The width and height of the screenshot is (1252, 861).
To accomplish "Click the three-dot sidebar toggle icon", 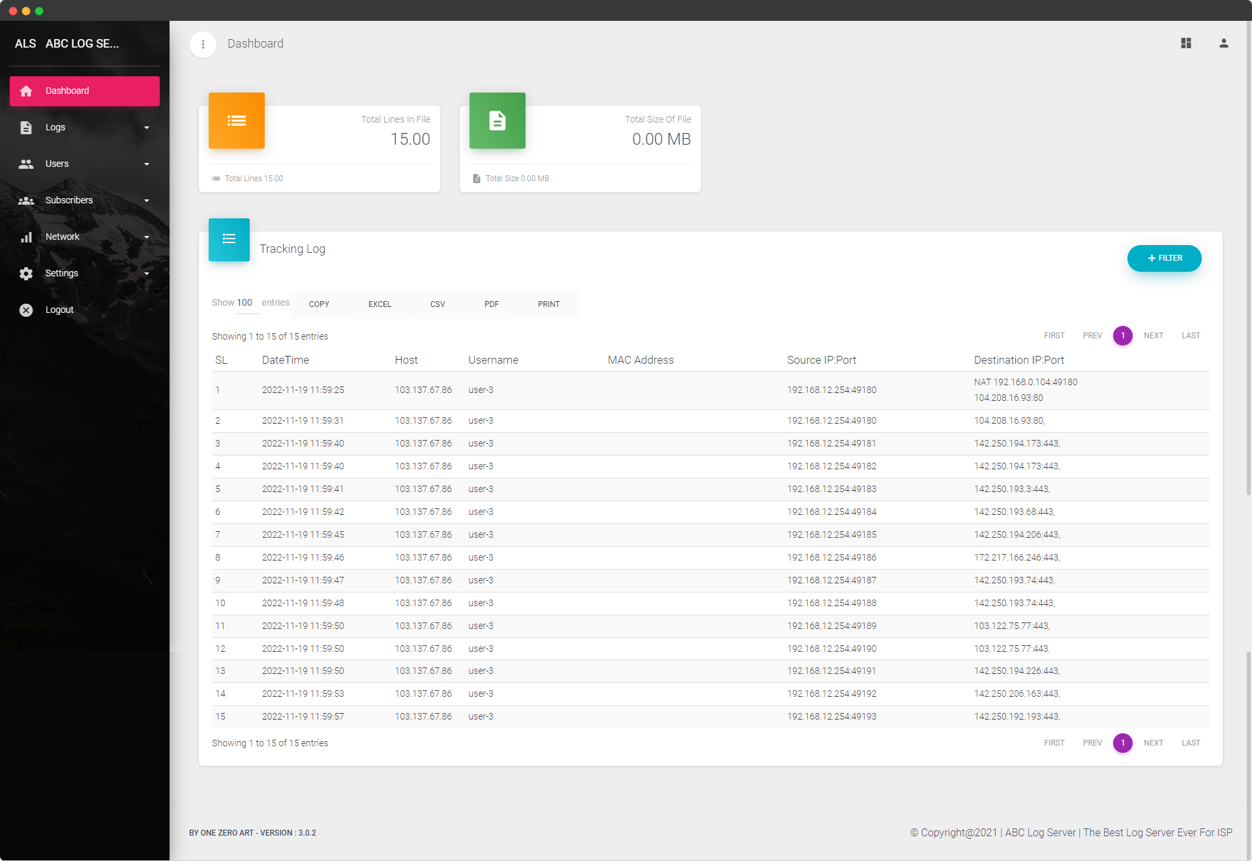I will 203,44.
